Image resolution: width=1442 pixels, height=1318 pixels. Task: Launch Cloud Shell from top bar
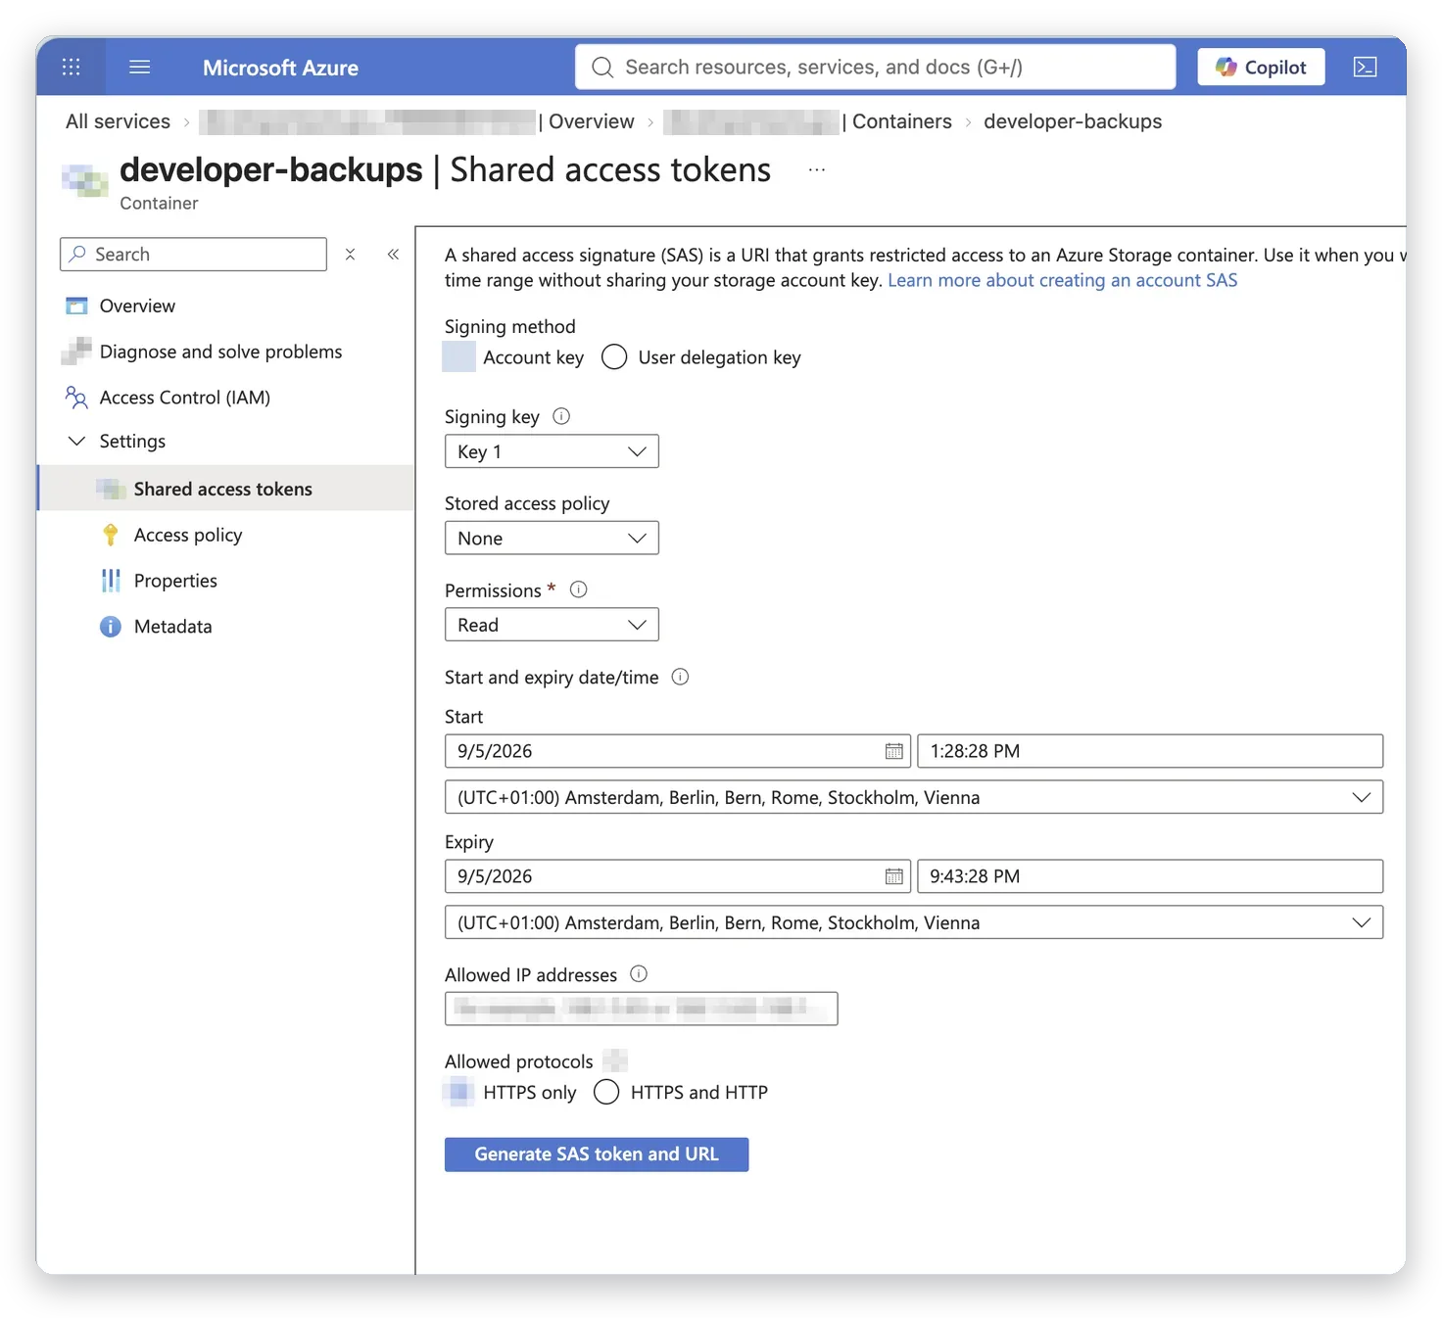1365,67
